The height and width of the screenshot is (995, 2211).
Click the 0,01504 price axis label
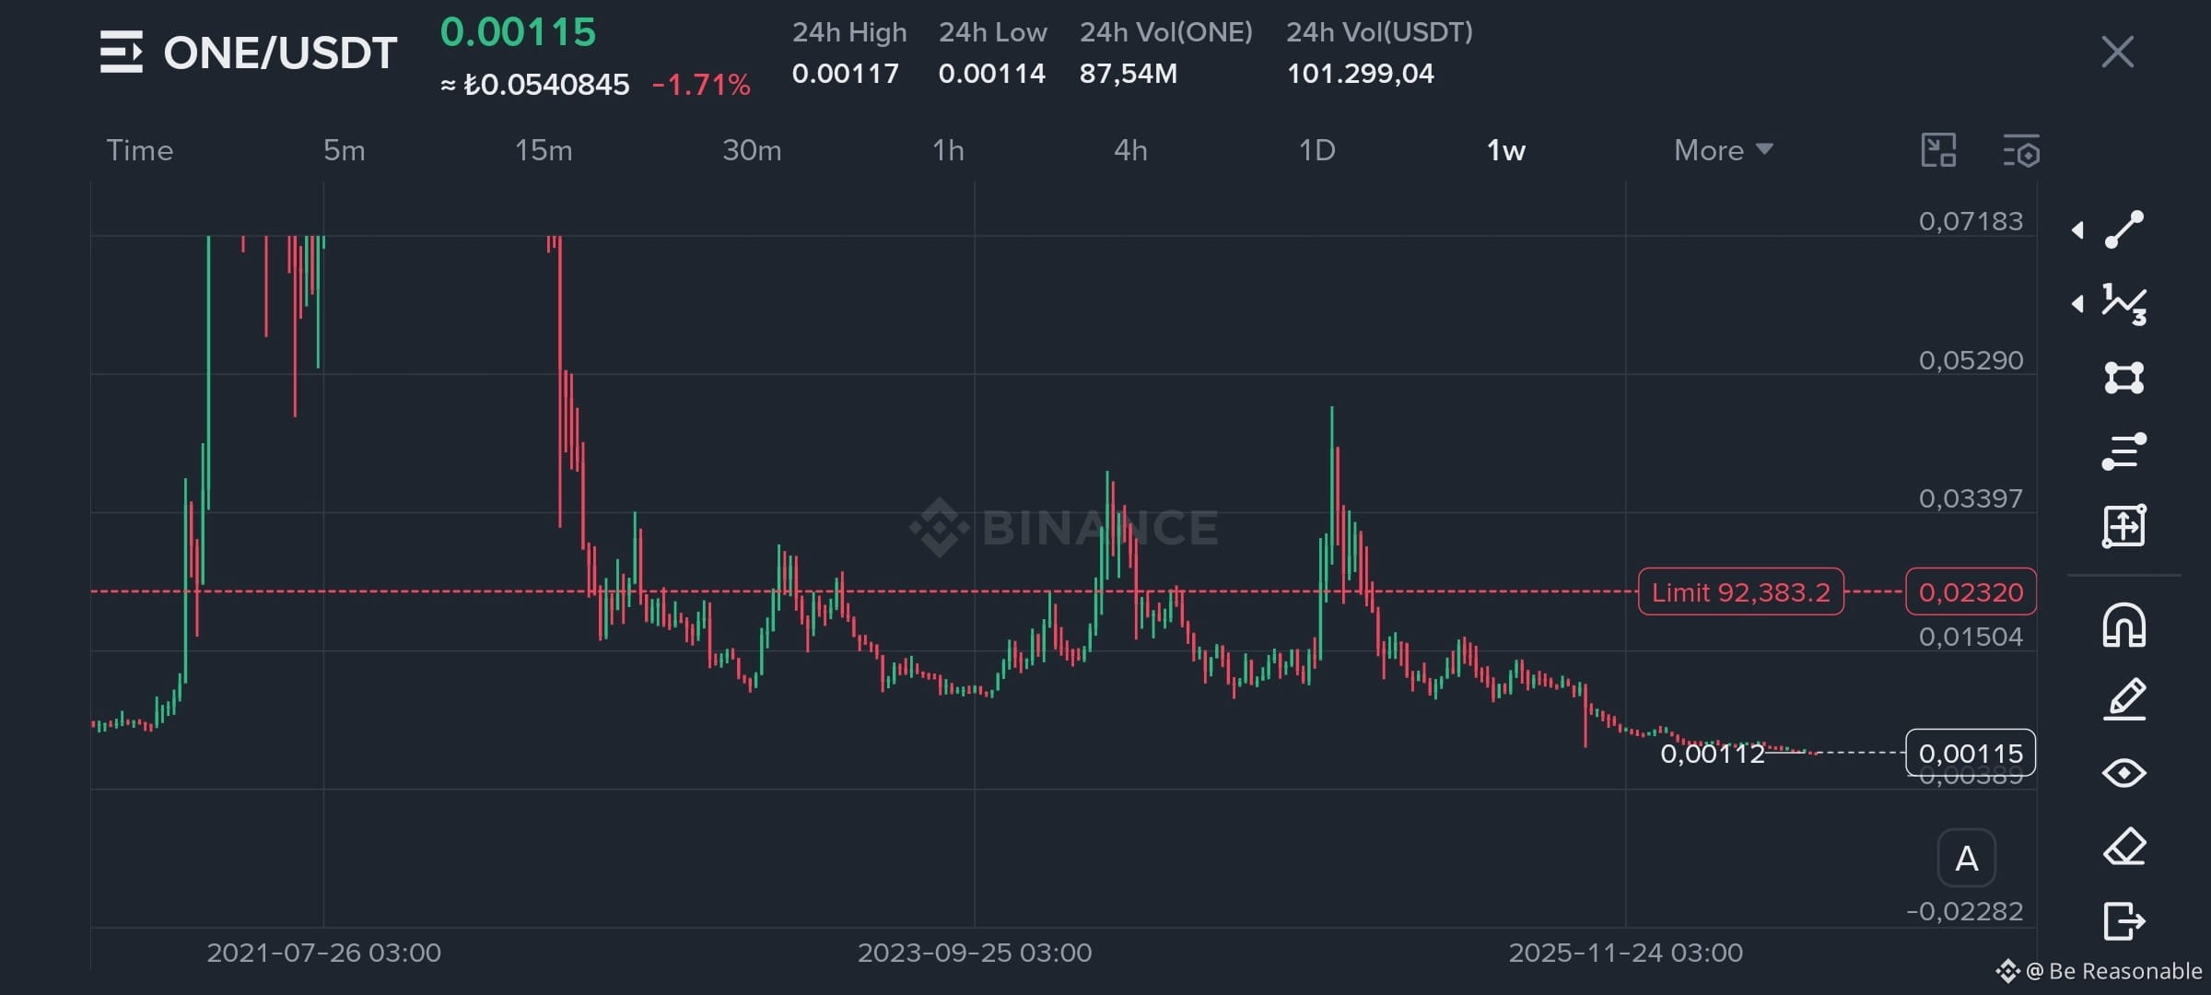tap(1971, 637)
